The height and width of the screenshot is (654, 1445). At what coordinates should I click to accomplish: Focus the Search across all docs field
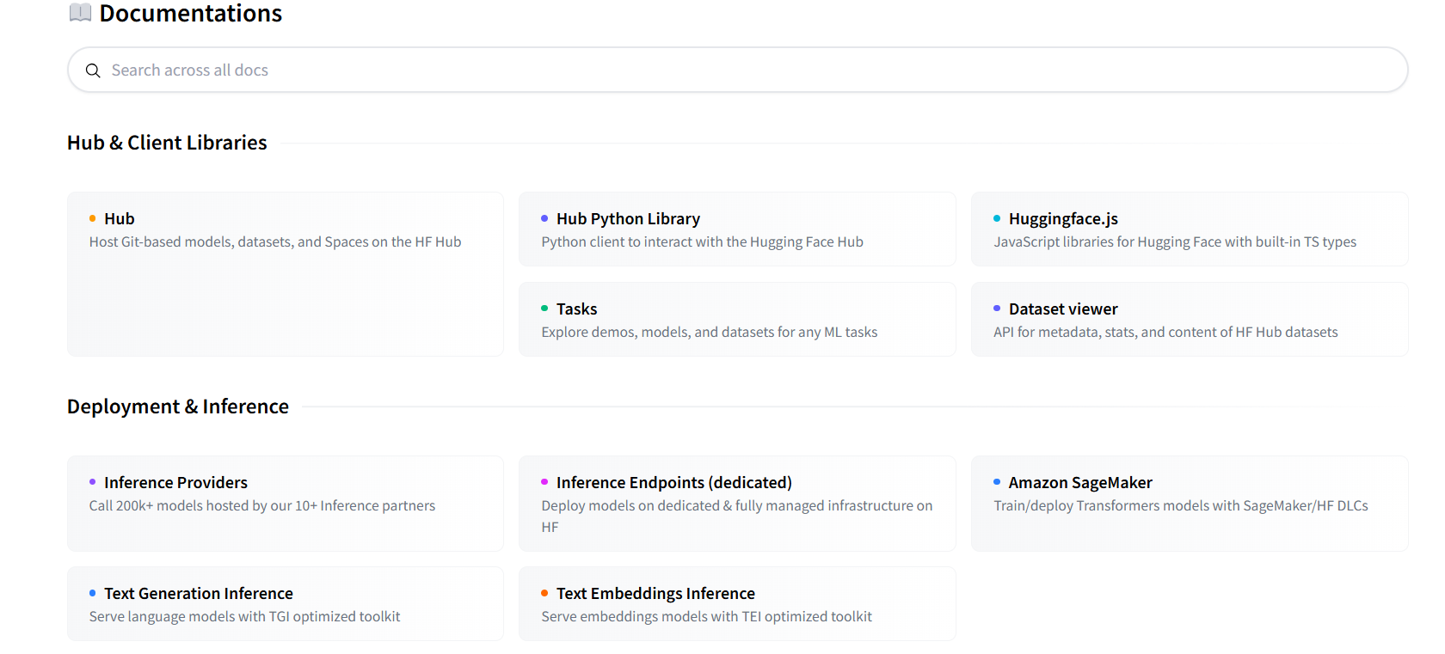(x=740, y=70)
